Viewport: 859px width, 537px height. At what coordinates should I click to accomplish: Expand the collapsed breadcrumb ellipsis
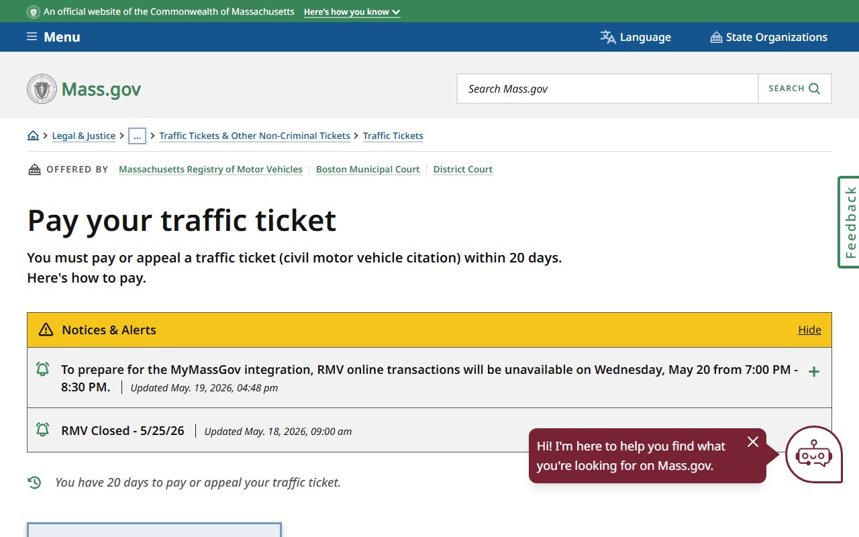pos(137,136)
